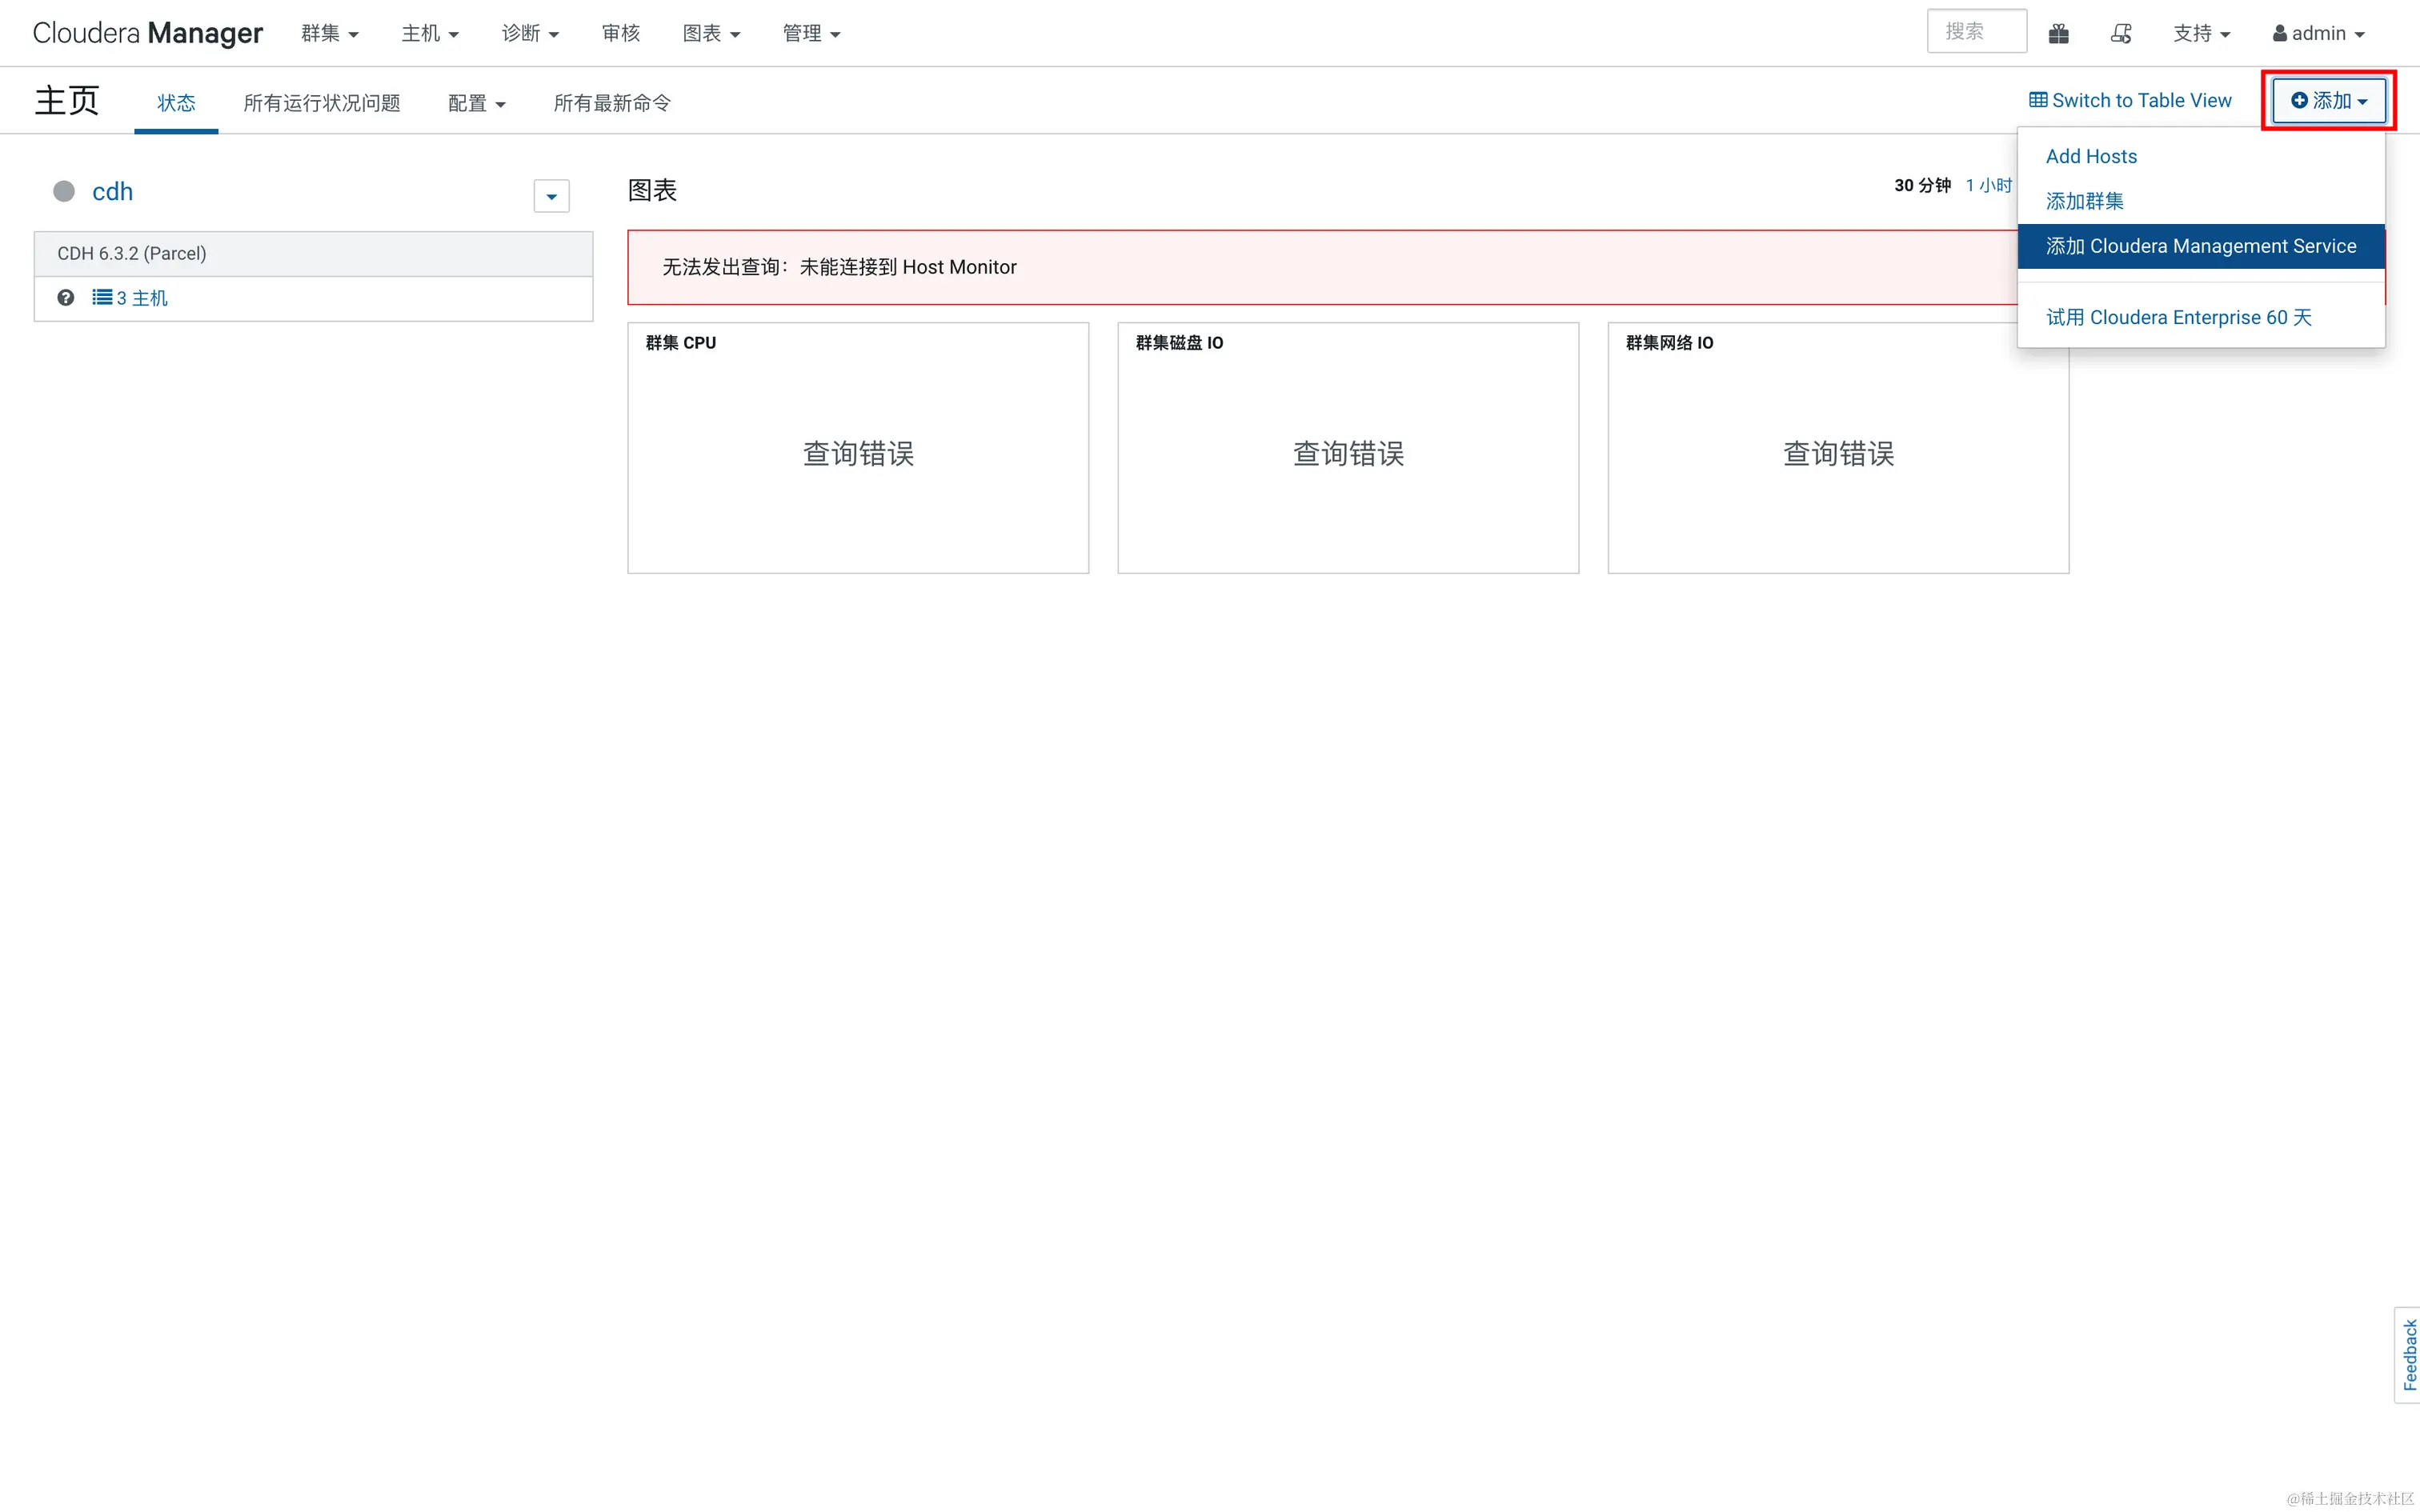Click the Cloudera Manager logo
The width and height of the screenshot is (2420, 1512).
[147, 33]
